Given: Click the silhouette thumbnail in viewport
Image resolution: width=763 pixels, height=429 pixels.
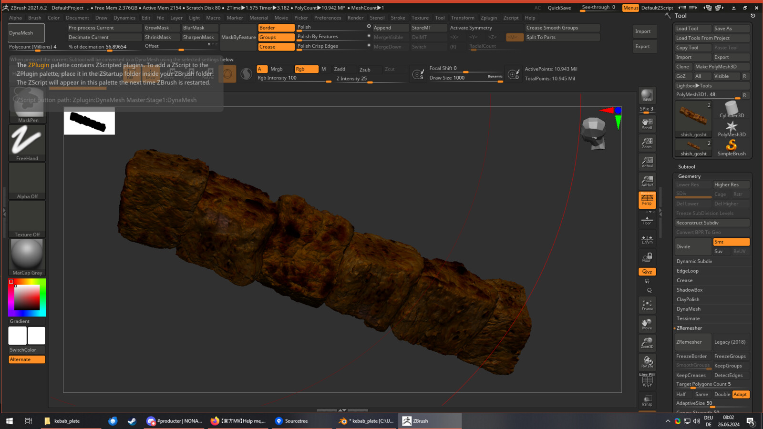Looking at the screenshot, I should pos(89,122).
